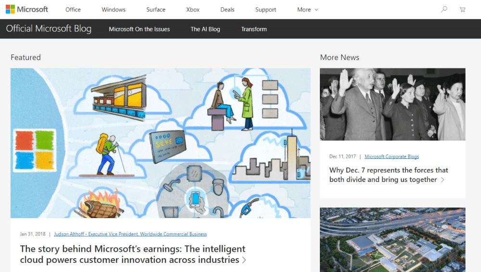This screenshot has width=481, height=272.
Task: Open the Xbox navigation link
Action: (x=193, y=10)
